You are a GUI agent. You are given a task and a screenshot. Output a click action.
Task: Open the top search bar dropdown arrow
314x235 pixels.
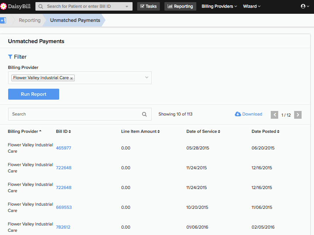point(127,7)
